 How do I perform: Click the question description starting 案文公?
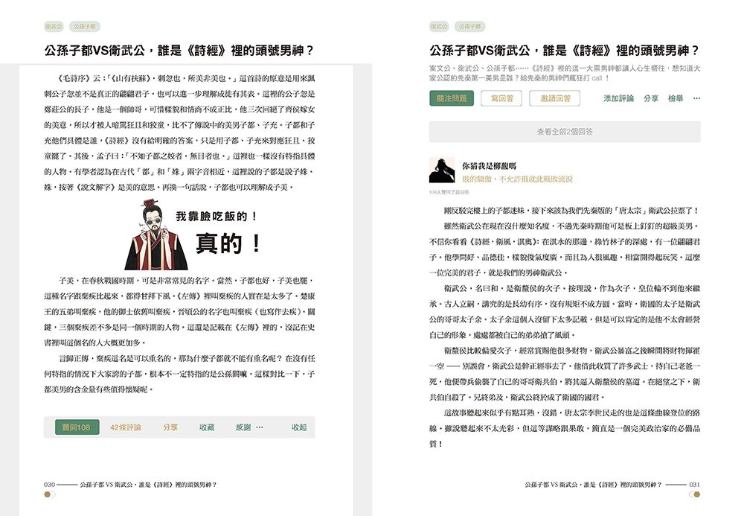click(x=565, y=73)
